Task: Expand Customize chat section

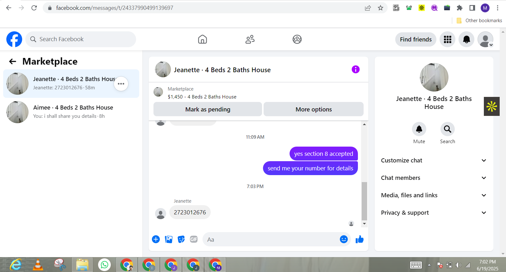Action: (x=434, y=161)
